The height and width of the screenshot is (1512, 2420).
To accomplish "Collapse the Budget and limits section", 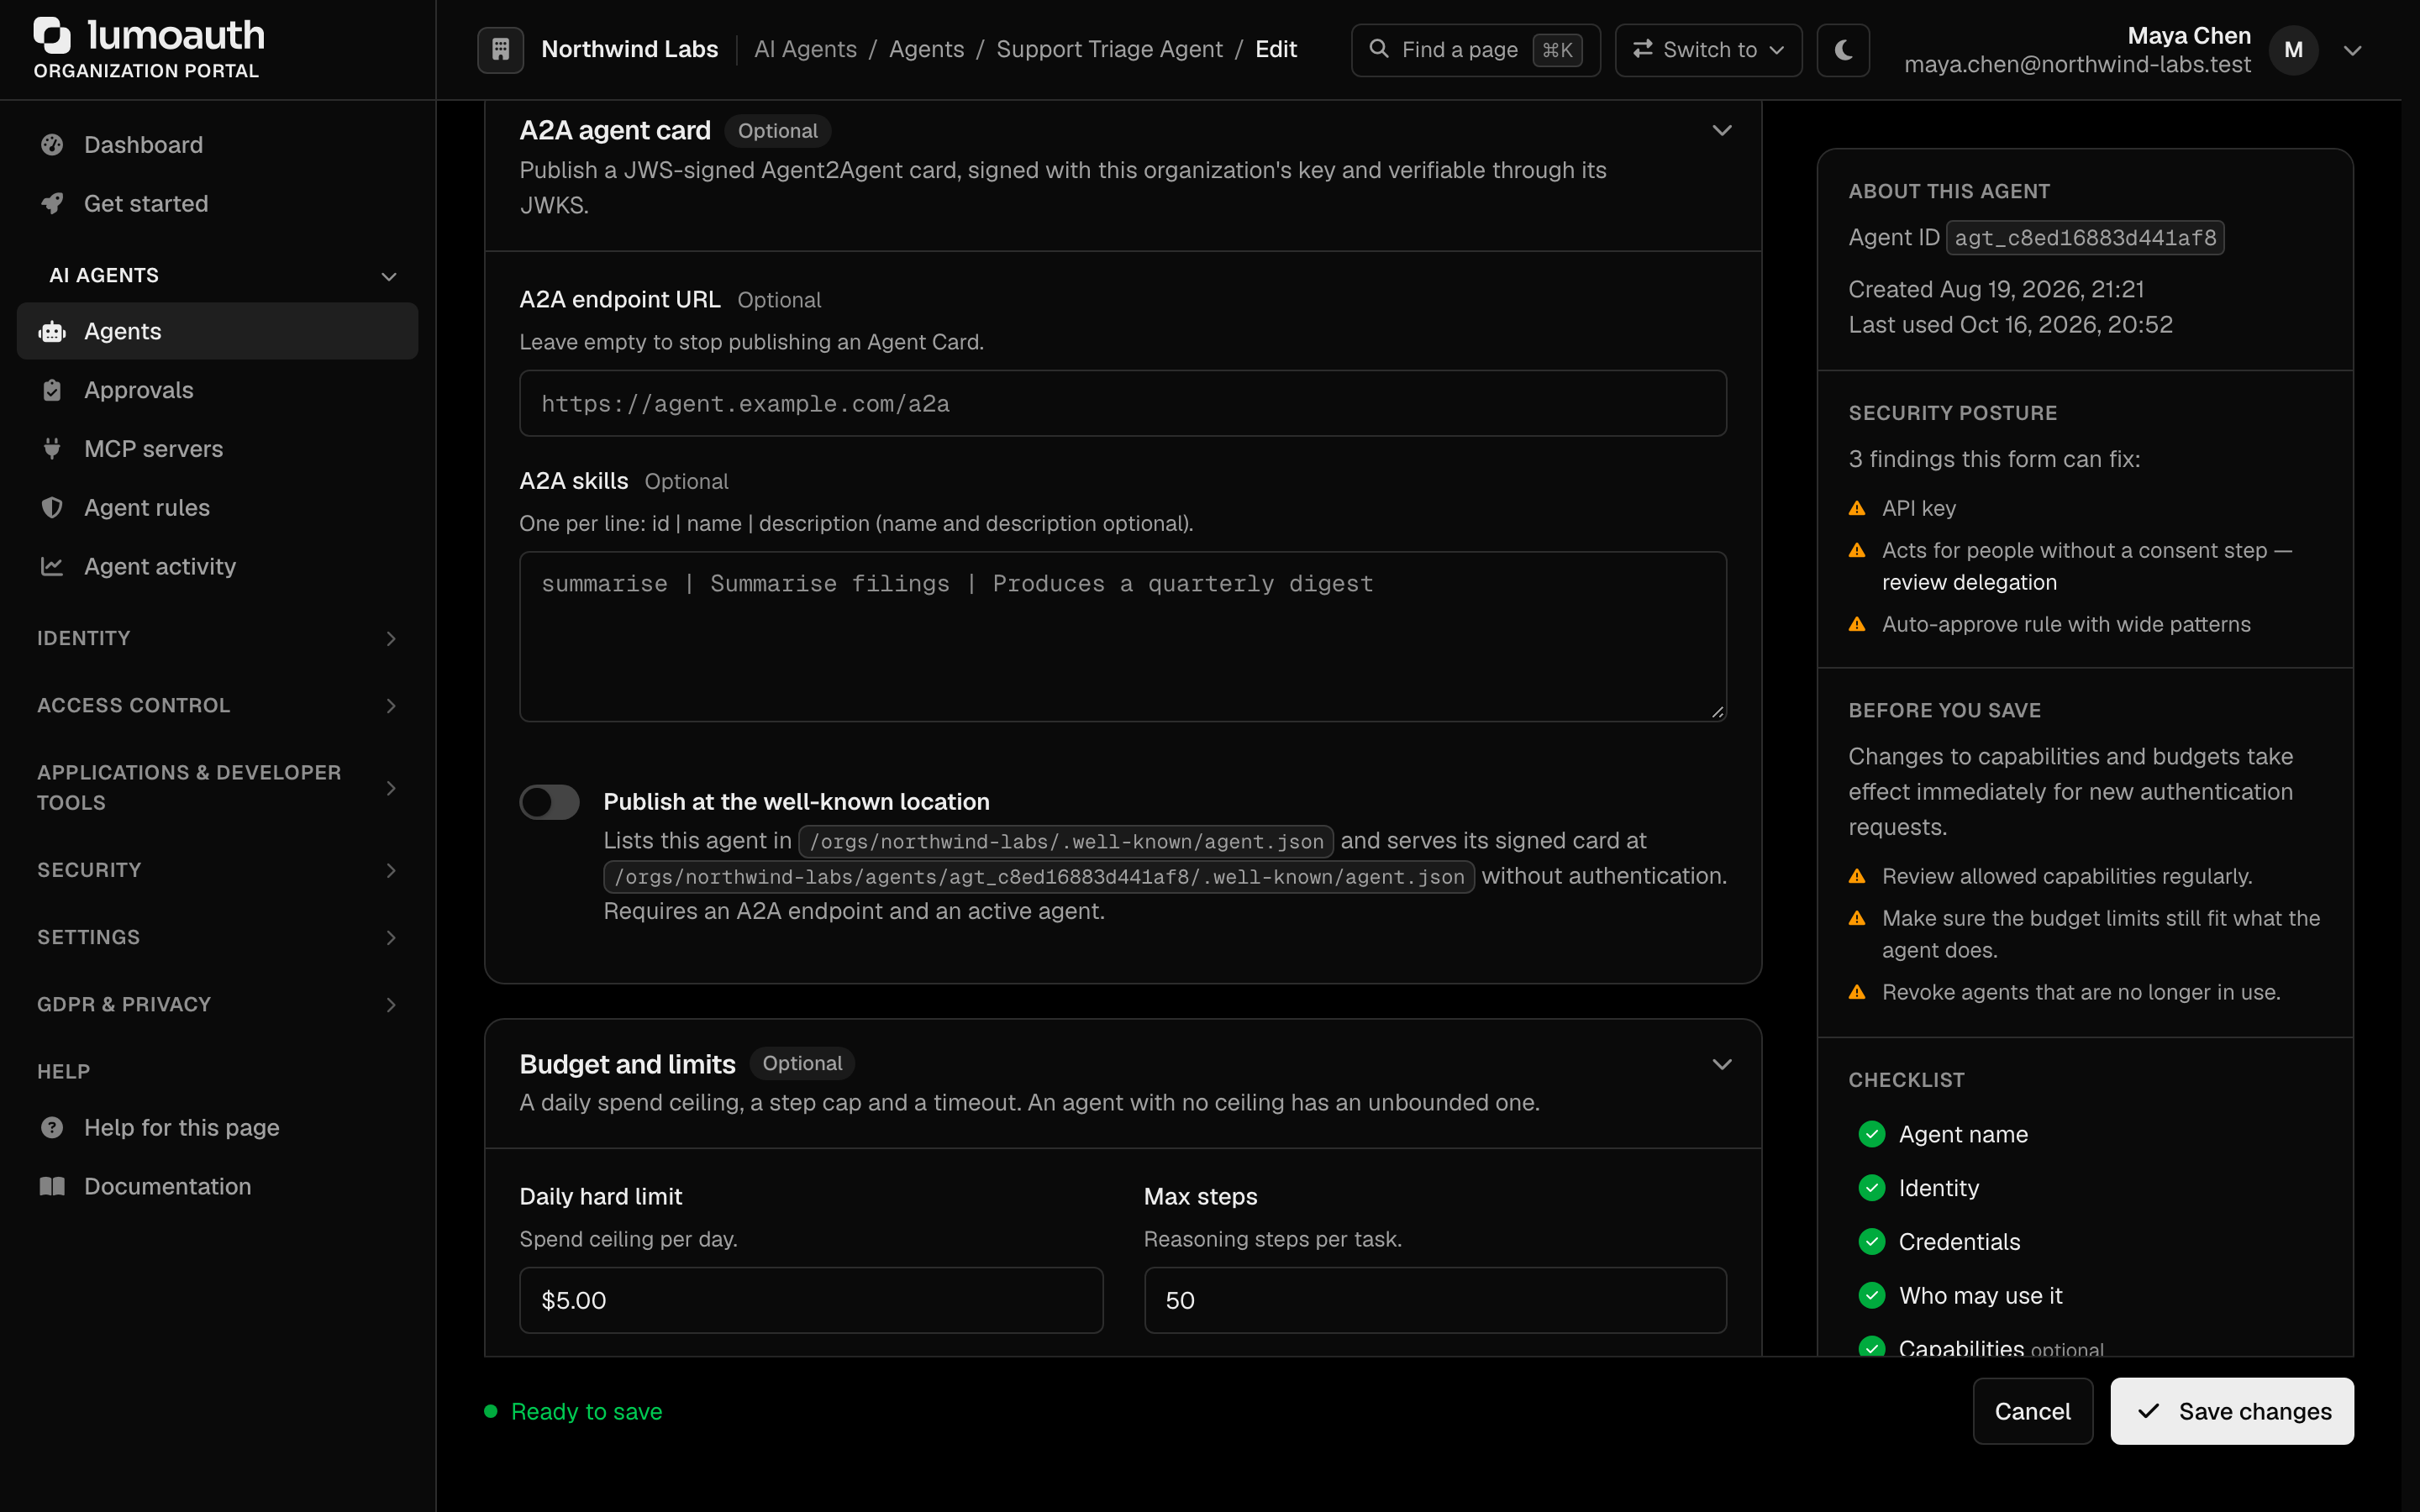I will tap(1722, 1064).
